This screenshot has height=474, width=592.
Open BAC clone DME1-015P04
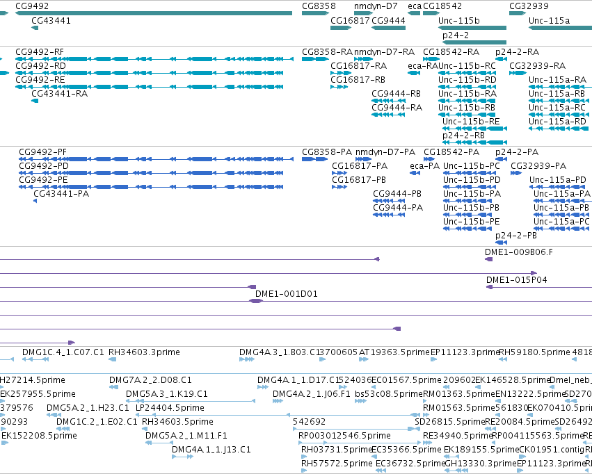(516, 280)
